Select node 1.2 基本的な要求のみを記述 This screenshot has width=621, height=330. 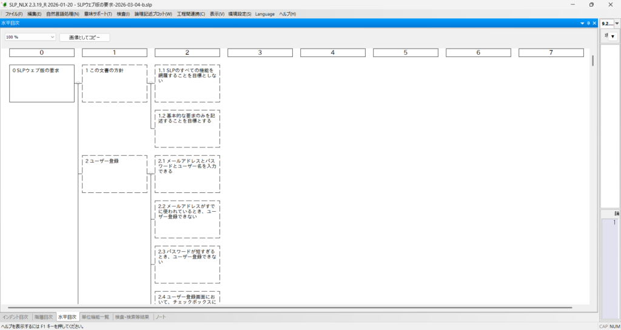click(x=187, y=128)
